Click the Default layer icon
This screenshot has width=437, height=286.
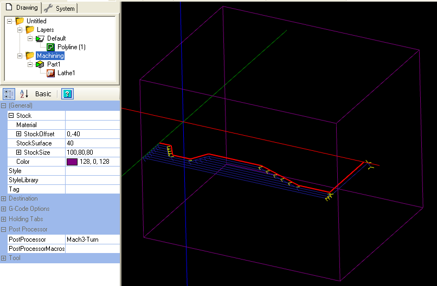40,38
